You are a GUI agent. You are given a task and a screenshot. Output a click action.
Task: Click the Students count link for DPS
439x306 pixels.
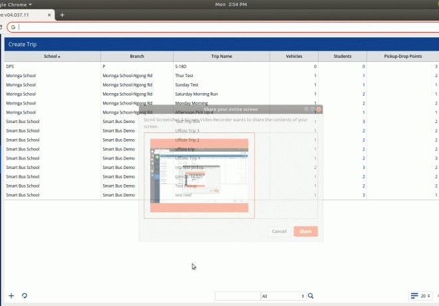[x=363, y=67]
